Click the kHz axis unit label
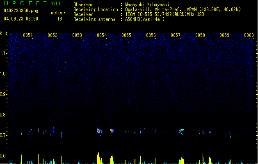The width and height of the screenshot is (258, 164). pyautogui.click(x=4, y=33)
